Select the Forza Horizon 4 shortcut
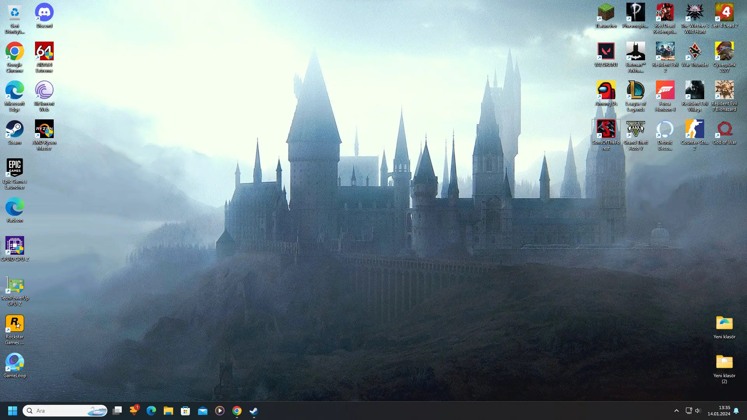The image size is (747, 420). click(x=665, y=96)
